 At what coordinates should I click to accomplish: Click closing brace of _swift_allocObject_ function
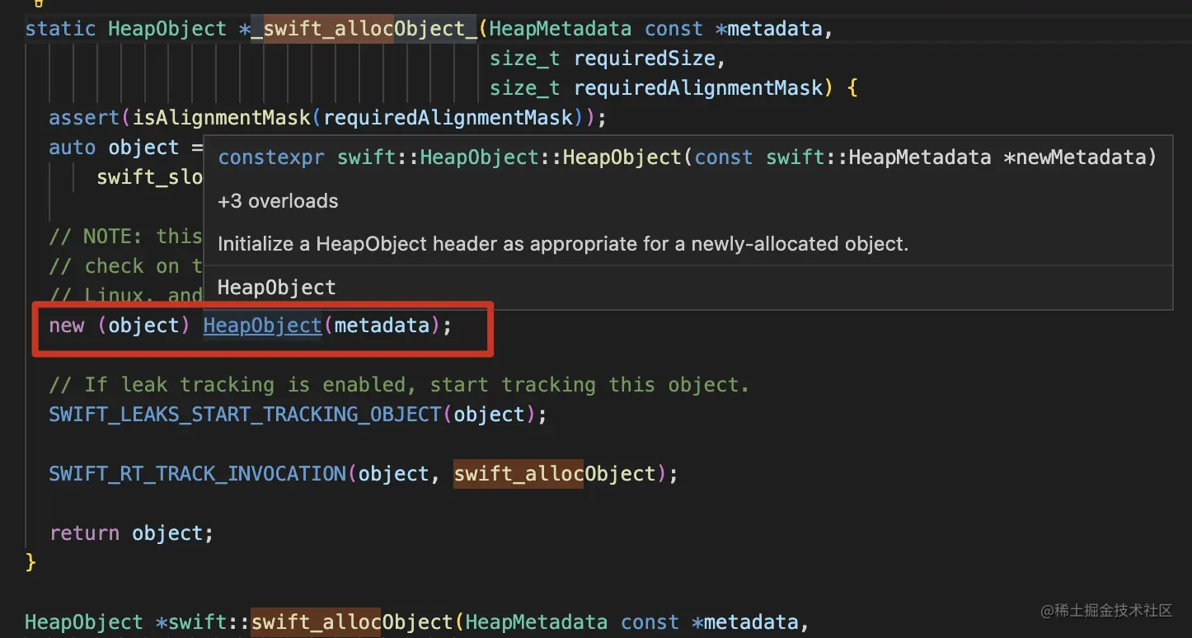tap(31, 563)
